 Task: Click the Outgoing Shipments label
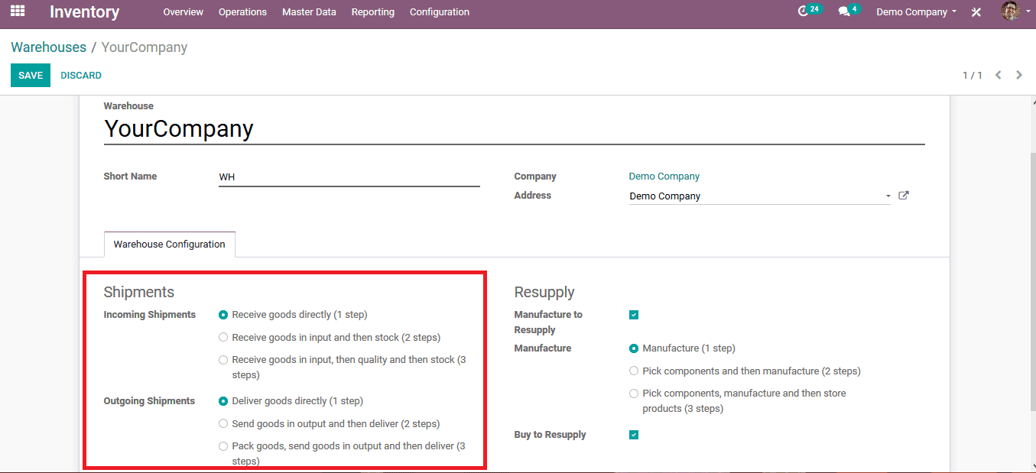pyautogui.click(x=149, y=401)
